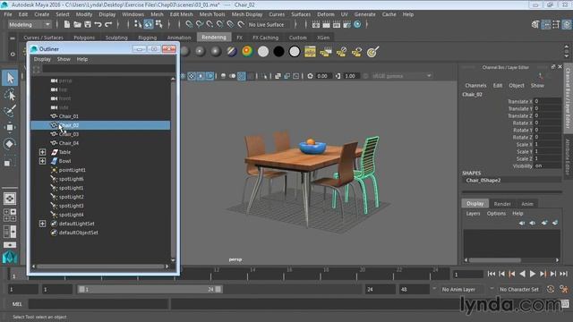Click the Undo arrow icon
The height and width of the screenshot is (322, 573).
[x=98, y=24]
